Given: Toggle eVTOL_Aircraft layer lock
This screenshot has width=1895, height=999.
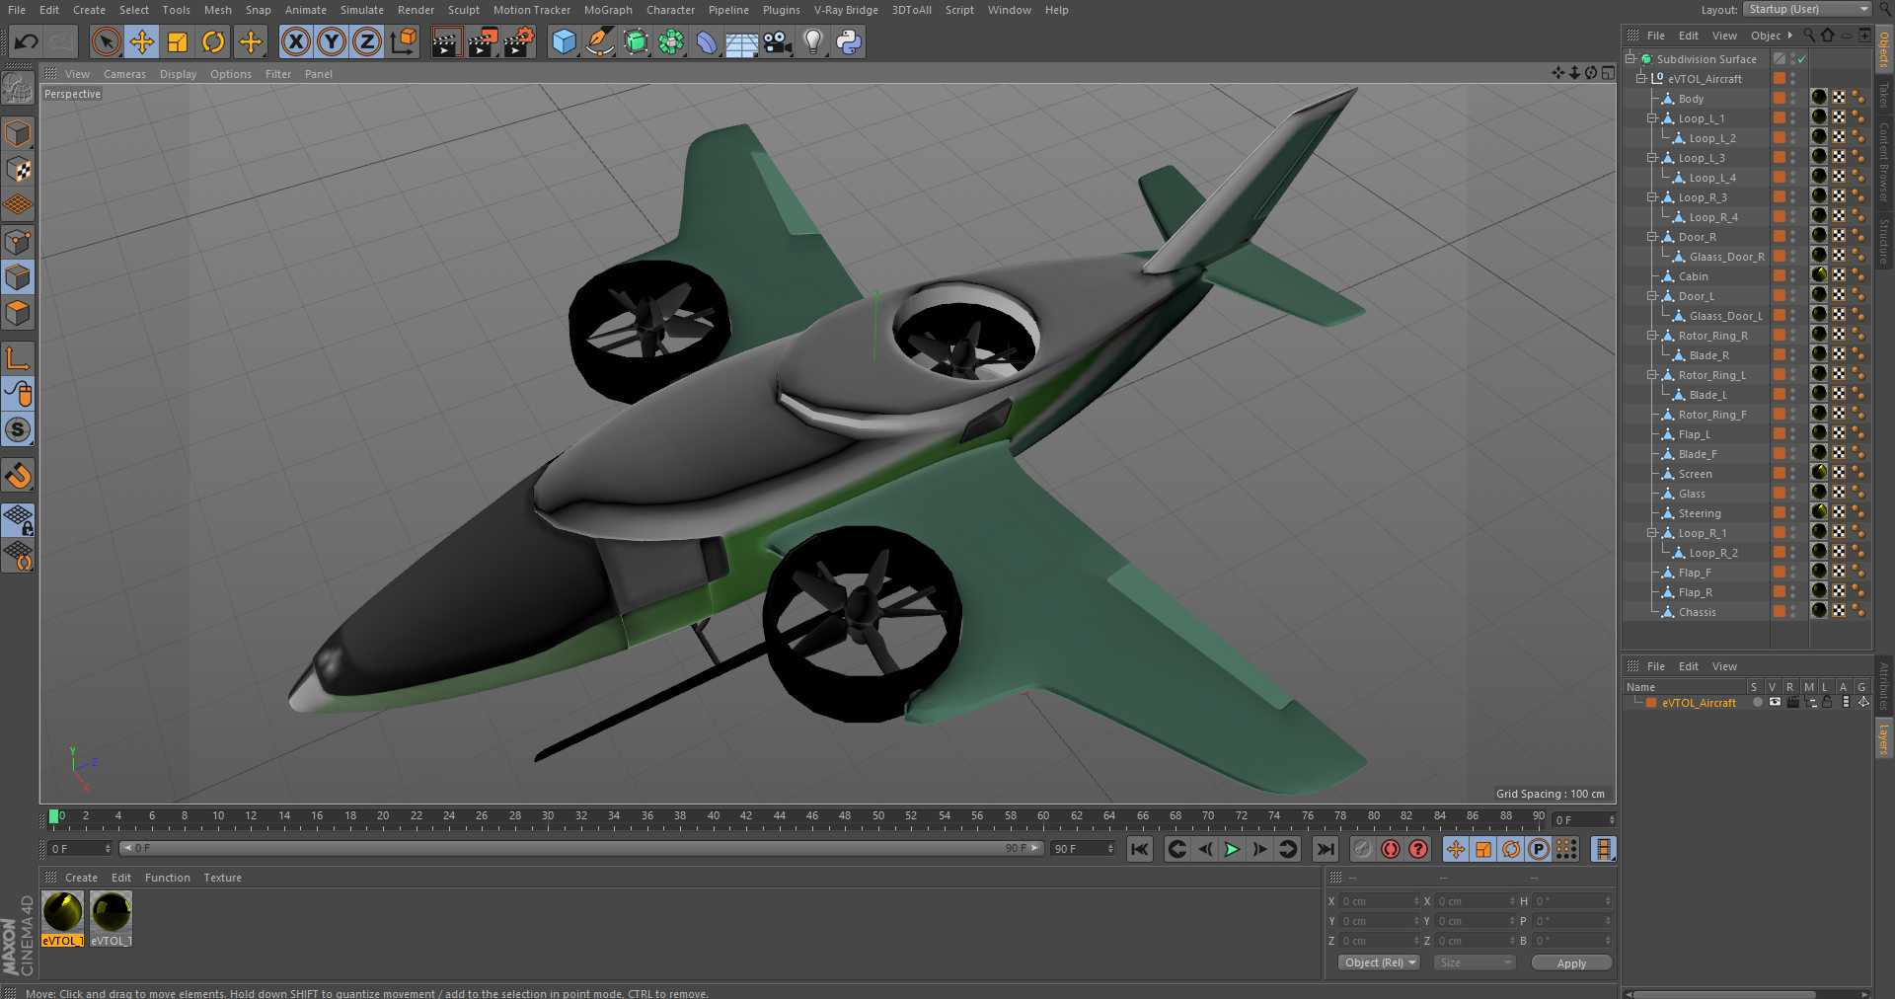Looking at the screenshot, I should click(x=1827, y=702).
